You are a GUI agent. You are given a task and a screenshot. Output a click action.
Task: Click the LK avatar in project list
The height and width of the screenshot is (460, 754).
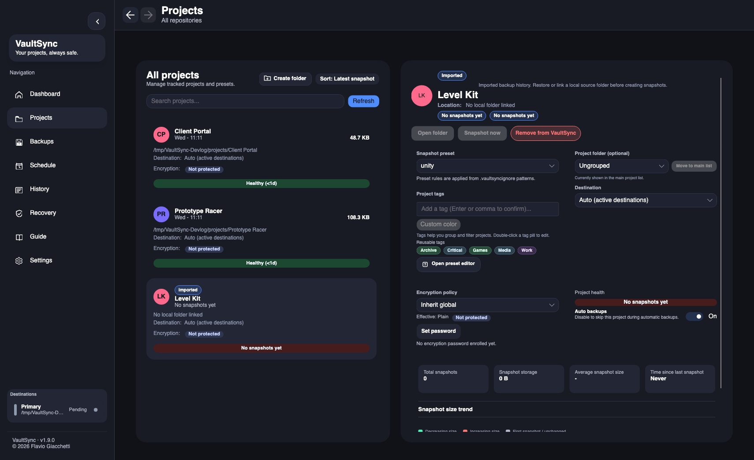pos(161,297)
